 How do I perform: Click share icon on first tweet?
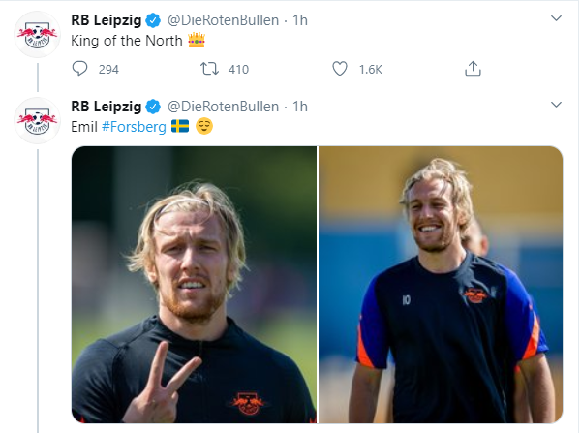pyautogui.click(x=473, y=69)
